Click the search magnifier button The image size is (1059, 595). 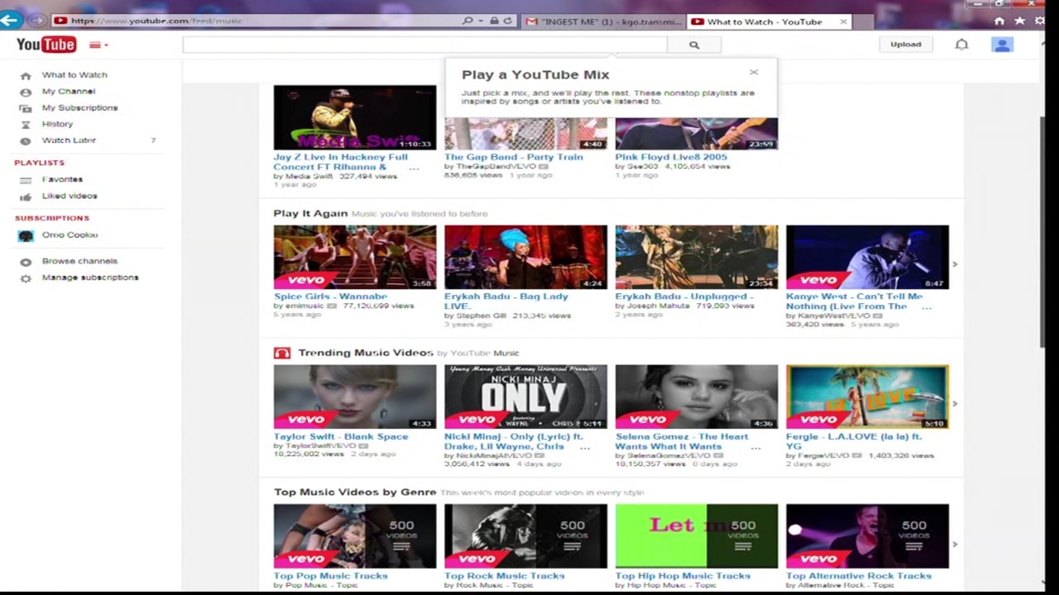point(694,45)
